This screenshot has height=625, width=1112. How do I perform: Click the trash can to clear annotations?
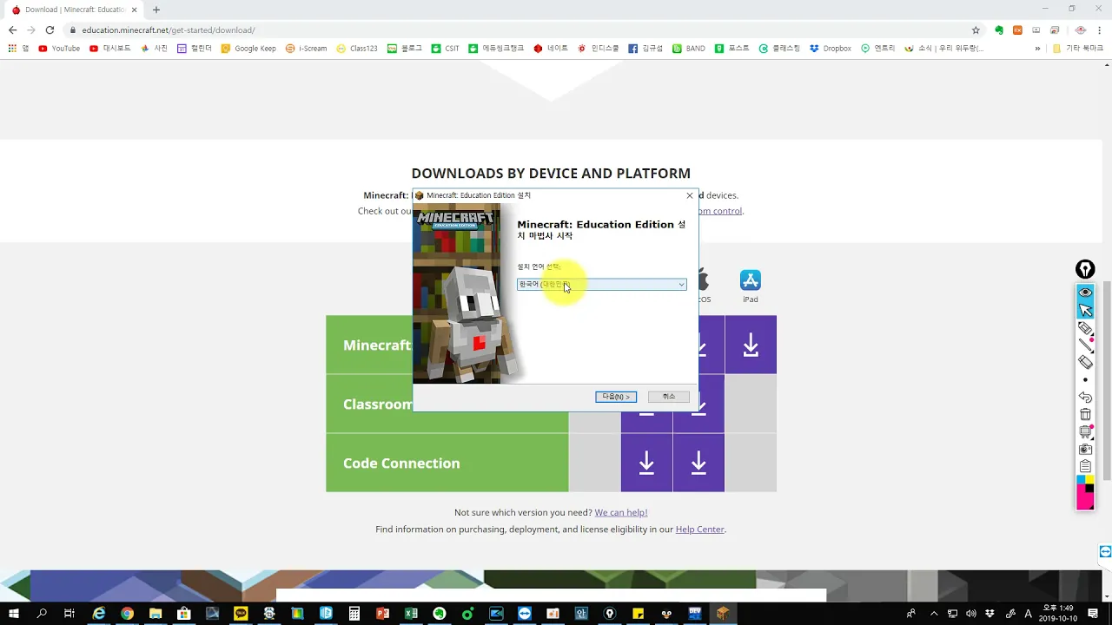(1085, 415)
